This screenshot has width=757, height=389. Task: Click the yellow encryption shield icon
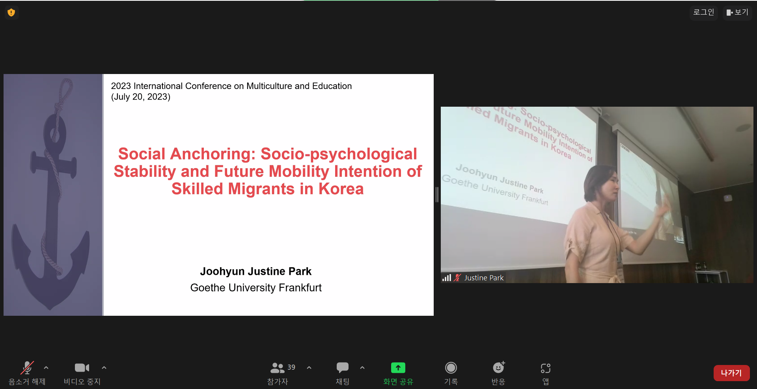[x=11, y=13]
